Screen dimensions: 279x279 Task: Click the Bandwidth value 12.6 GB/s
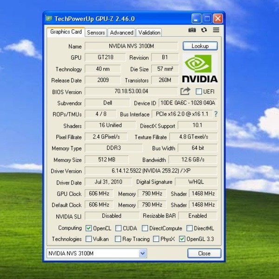[x=193, y=159]
